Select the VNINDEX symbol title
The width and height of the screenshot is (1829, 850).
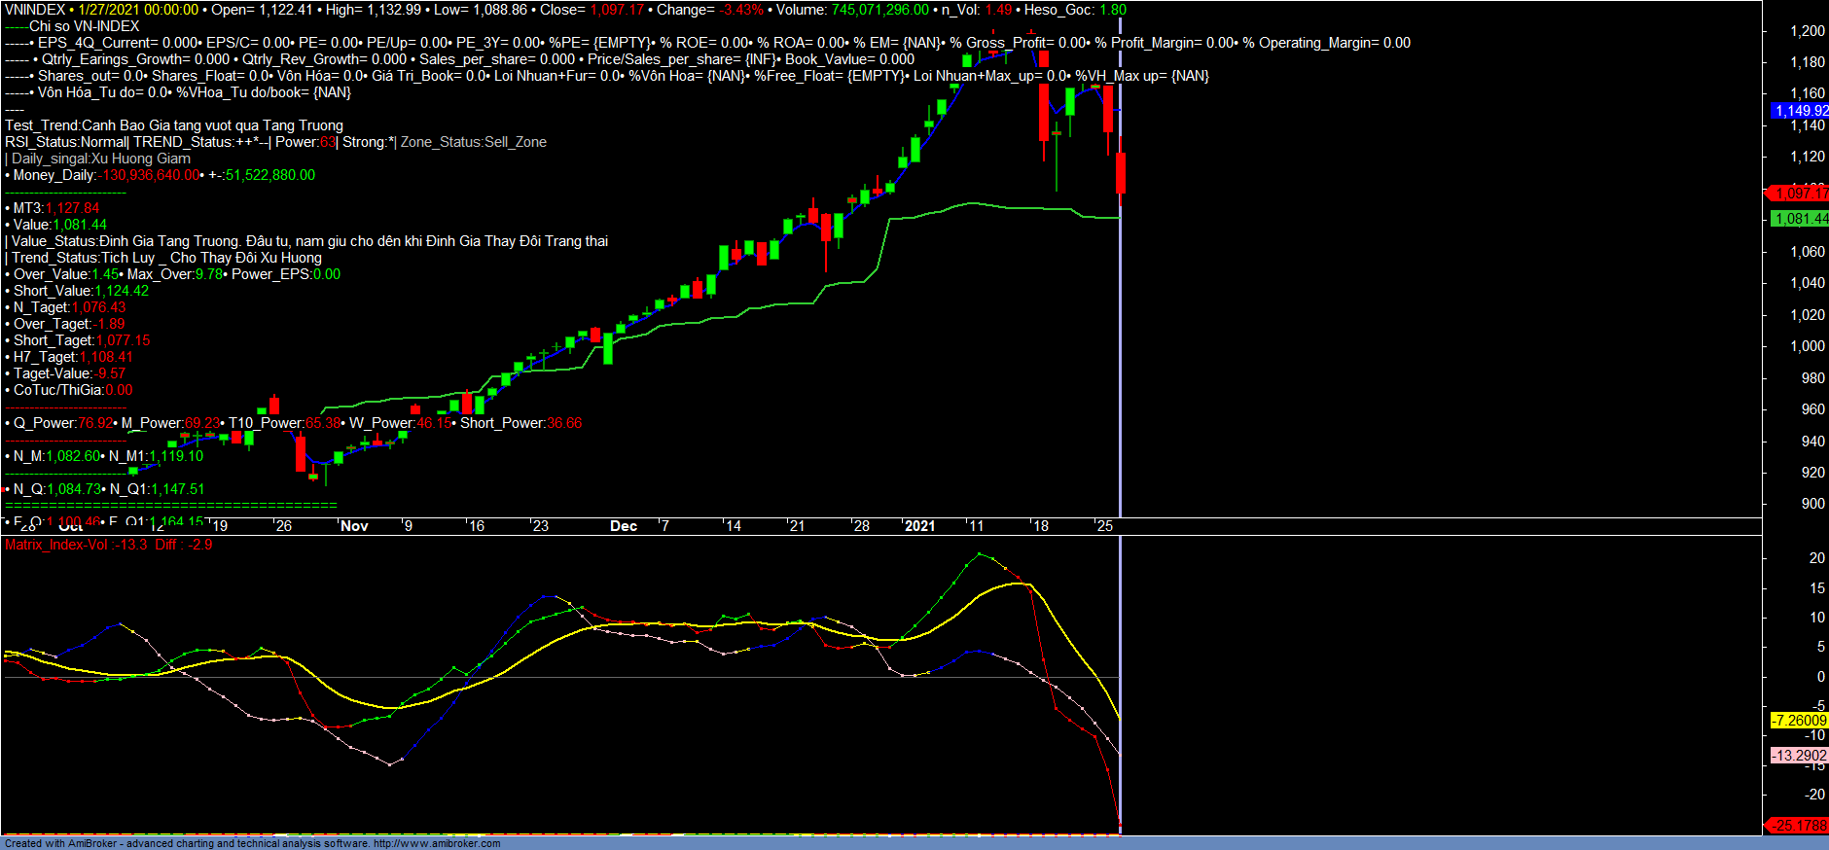coord(35,10)
